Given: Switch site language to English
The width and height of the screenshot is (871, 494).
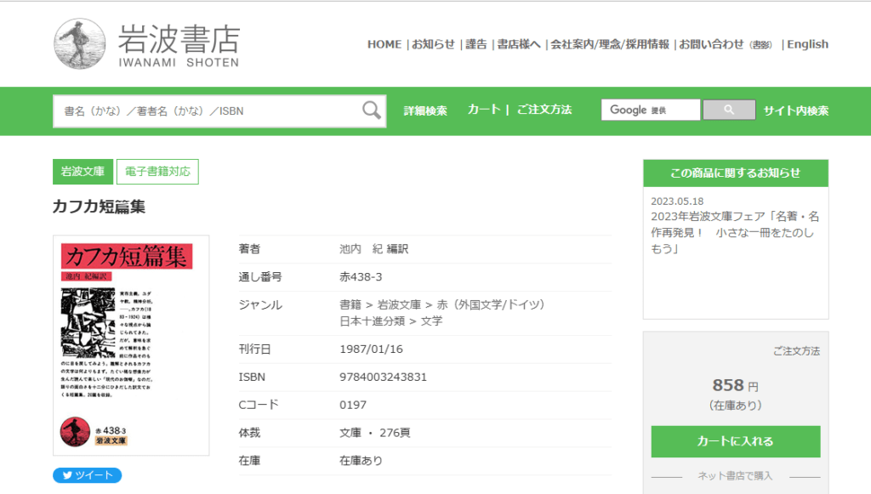Looking at the screenshot, I should pos(807,44).
